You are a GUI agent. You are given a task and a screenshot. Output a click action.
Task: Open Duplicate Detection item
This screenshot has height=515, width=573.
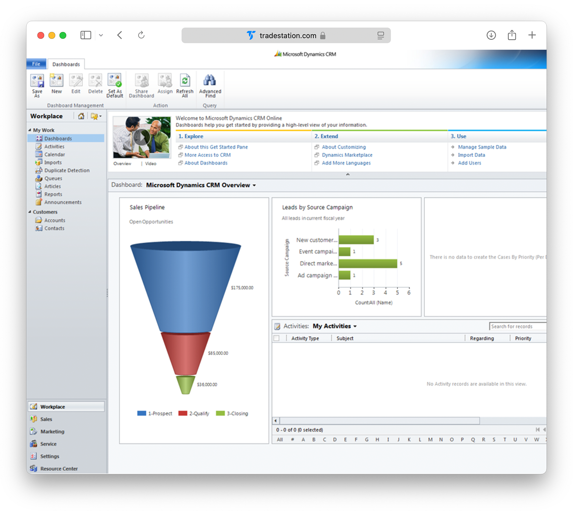(x=67, y=170)
